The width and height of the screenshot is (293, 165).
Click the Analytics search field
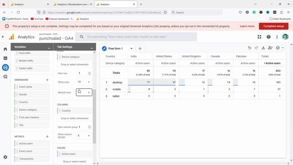coord(136,37)
